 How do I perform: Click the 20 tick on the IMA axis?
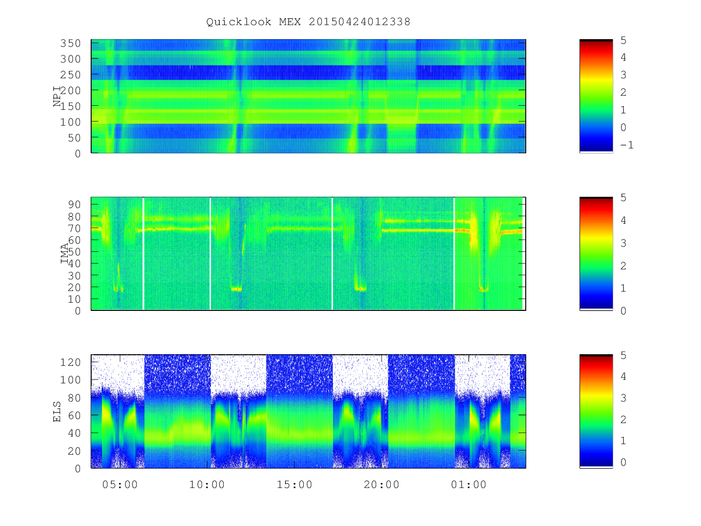coord(75,287)
